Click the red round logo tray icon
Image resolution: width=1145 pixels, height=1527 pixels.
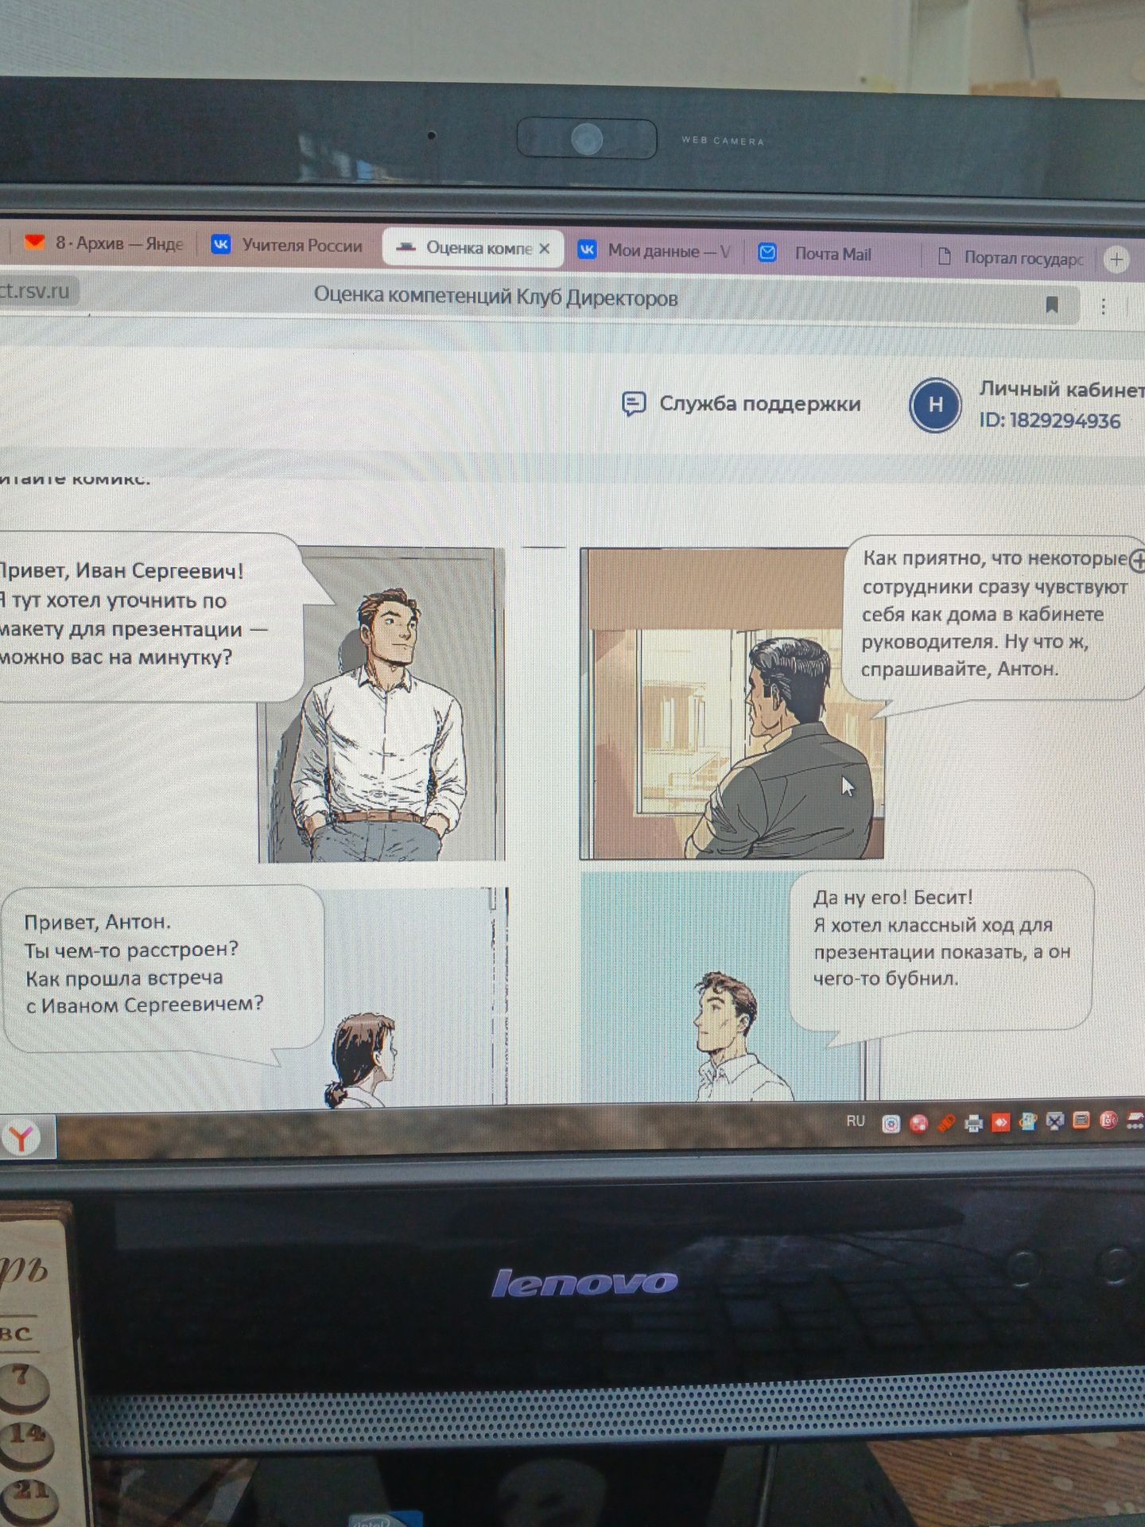click(1108, 1121)
